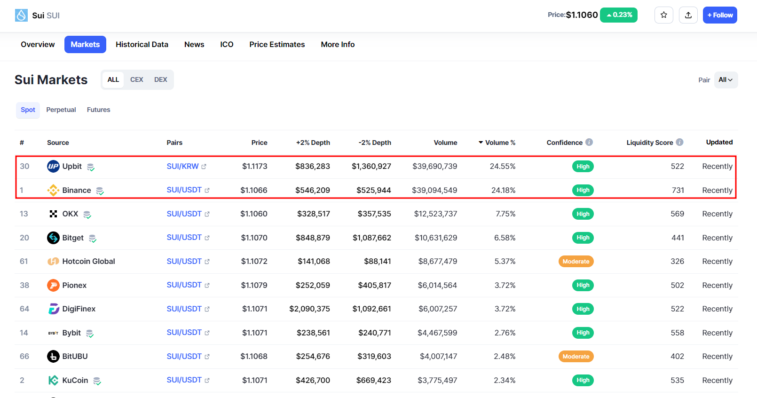Viewport: 757px width, 398px height.
Task: Click external link icon in Binance row
Action: point(207,190)
